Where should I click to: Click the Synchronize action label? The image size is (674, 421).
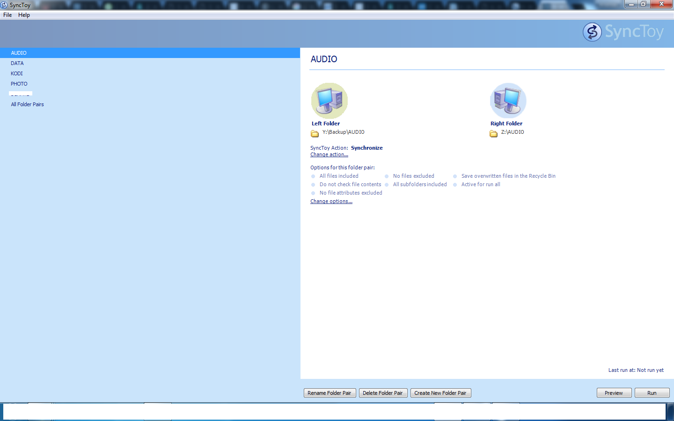pos(367,148)
